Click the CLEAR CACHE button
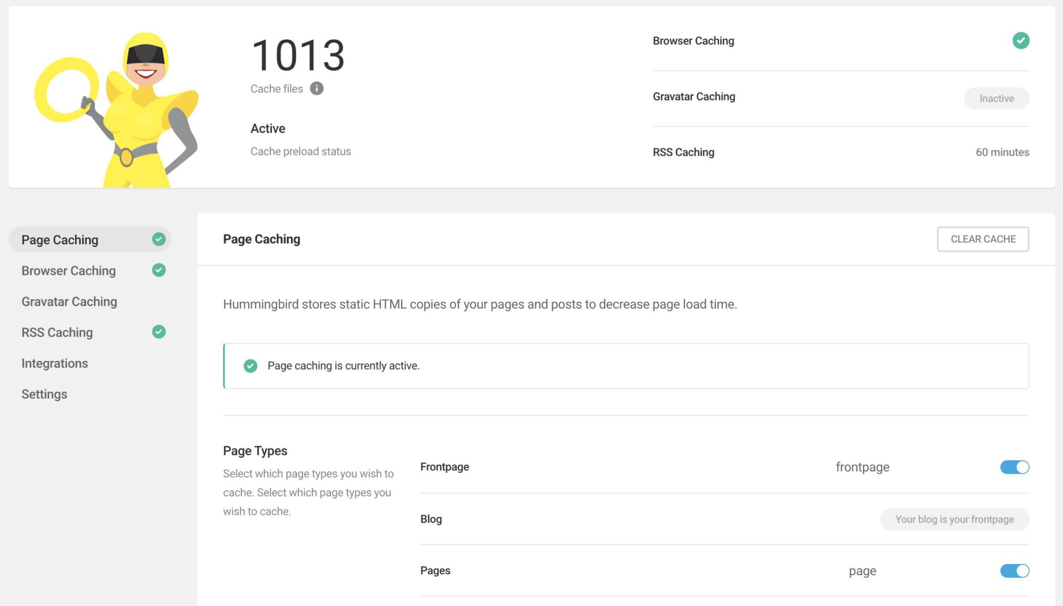Viewport: 1063px width, 606px height. (x=983, y=239)
